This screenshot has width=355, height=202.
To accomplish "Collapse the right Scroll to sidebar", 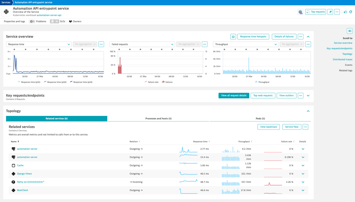I will tap(349, 31).
